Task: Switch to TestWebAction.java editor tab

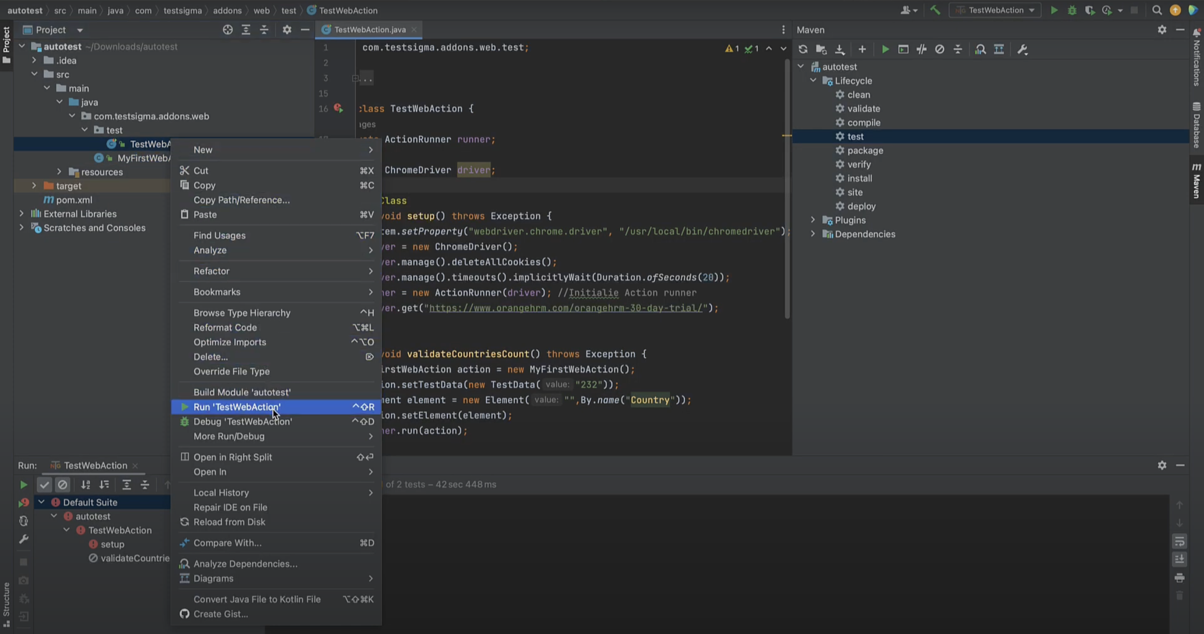Action: point(369,30)
